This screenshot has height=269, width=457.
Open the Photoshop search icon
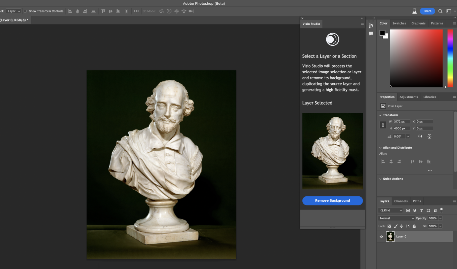coord(440,11)
